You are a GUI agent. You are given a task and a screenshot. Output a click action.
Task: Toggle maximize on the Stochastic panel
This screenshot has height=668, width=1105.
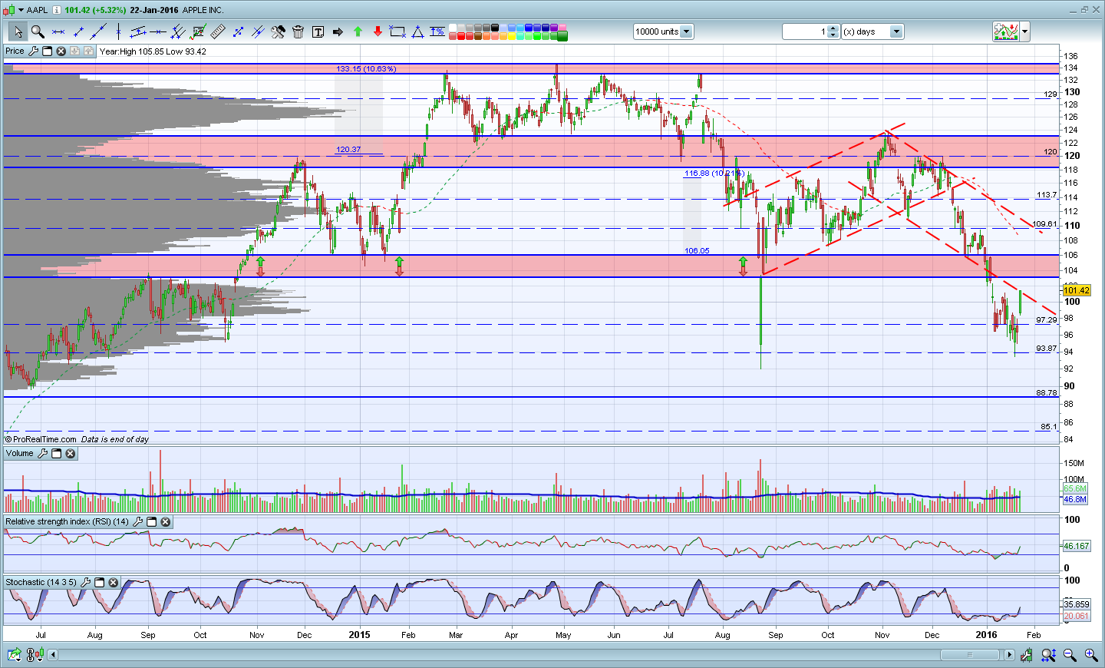(x=100, y=583)
